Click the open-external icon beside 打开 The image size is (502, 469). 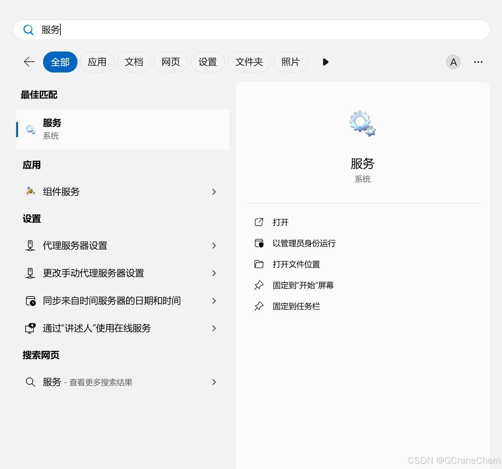[x=259, y=222]
